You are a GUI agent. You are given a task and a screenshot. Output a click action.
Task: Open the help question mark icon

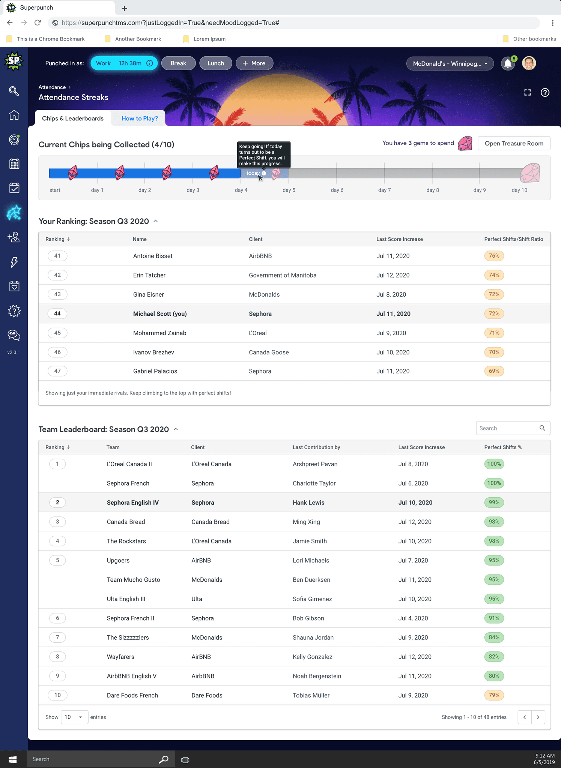pyautogui.click(x=545, y=93)
